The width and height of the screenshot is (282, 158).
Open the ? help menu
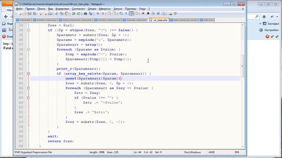click(149, 9)
